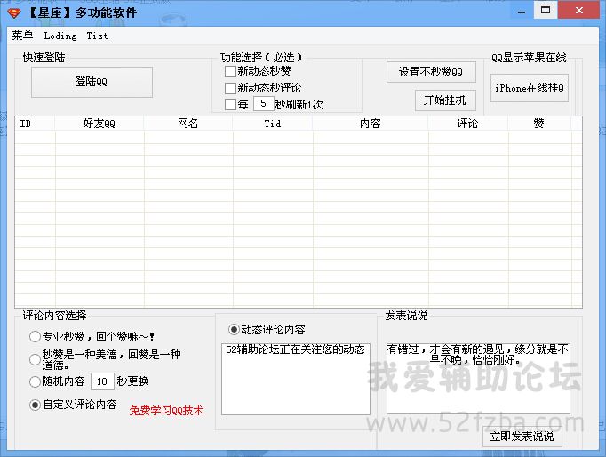Toggle the 每…秒刷新1次 checkbox
The height and width of the screenshot is (457, 606).
[x=230, y=104]
